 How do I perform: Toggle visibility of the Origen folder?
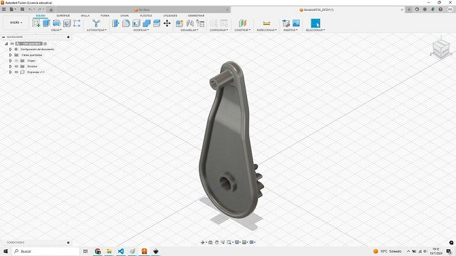pyautogui.click(x=16, y=61)
